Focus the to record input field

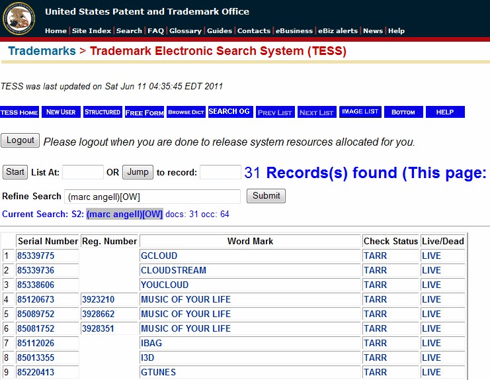tap(220, 172)
